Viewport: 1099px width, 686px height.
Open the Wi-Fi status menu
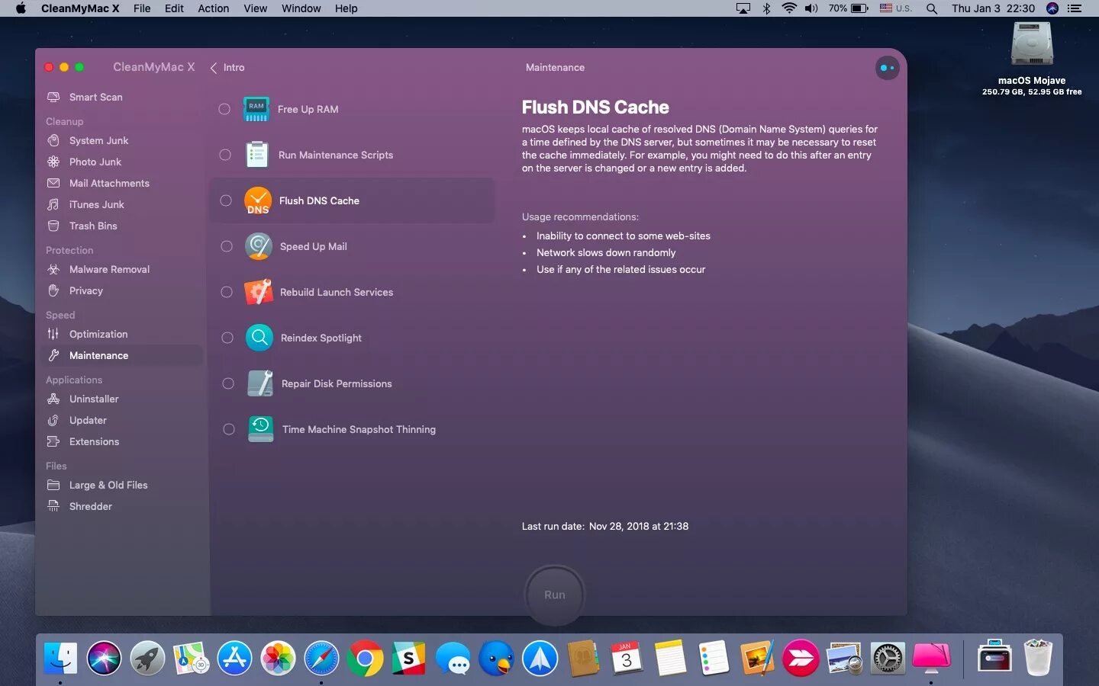(x=789, y=8)
